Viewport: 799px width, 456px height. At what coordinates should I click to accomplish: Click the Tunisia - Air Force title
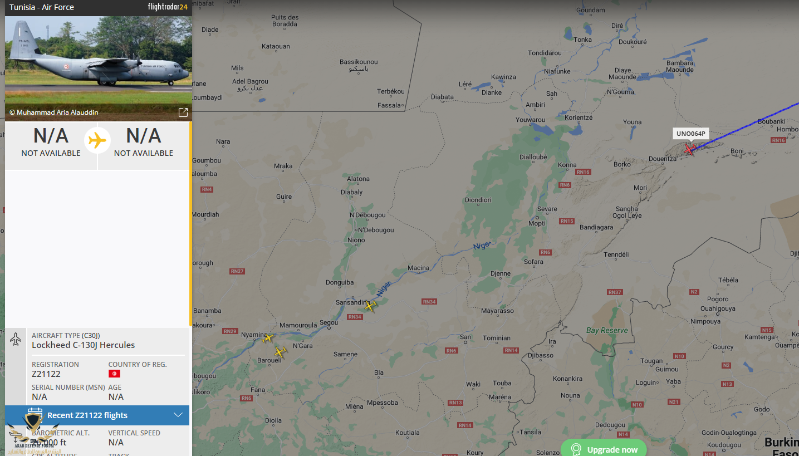(x=42, y=7)
